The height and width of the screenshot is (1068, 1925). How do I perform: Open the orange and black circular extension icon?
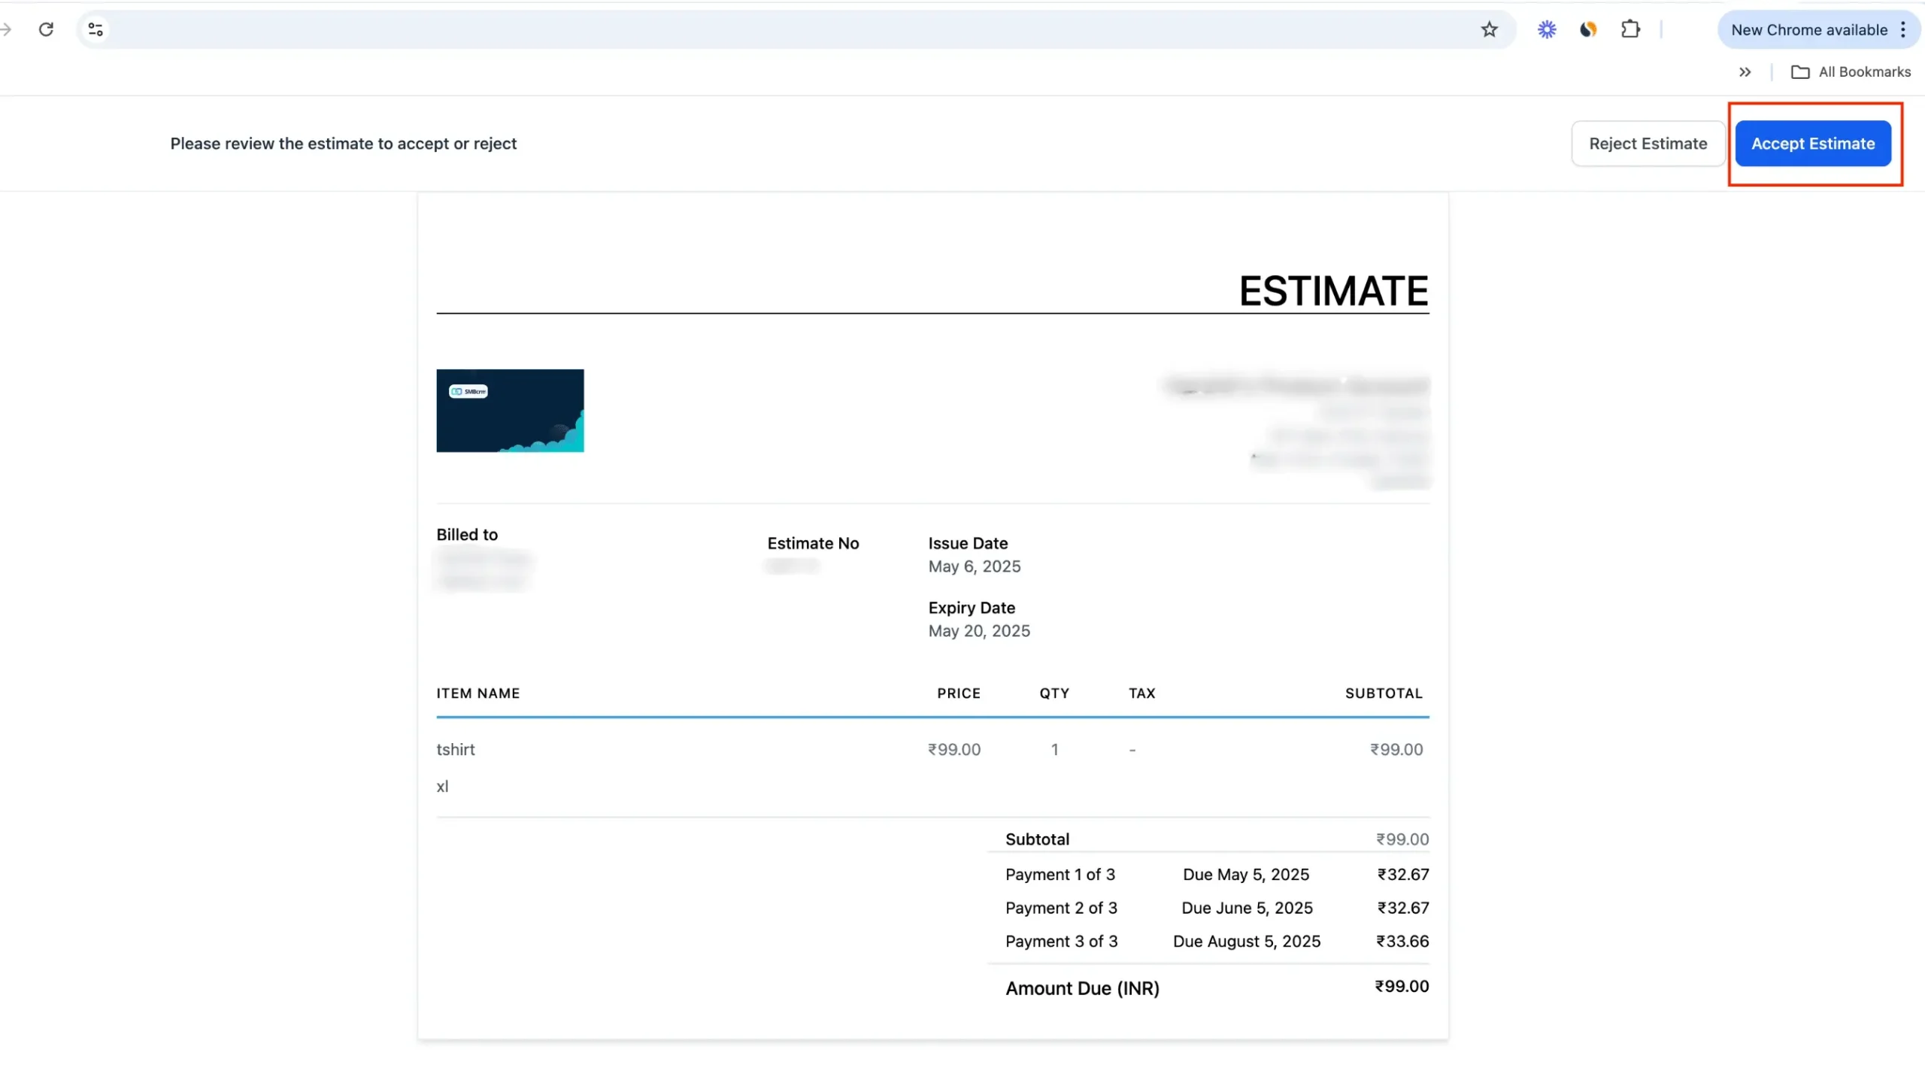coord(1588,29)
